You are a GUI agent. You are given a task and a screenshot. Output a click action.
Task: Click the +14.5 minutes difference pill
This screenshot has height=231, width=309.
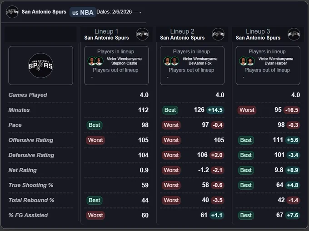click(x=215, y=110)
